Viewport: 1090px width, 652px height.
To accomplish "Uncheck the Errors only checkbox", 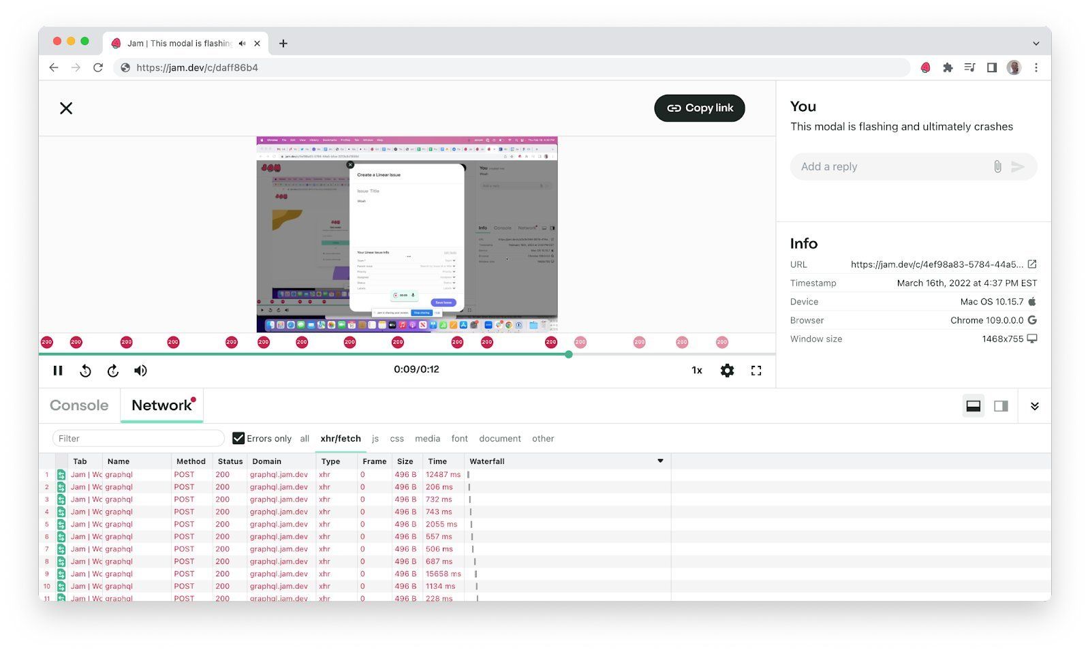I will coord(238,438).
